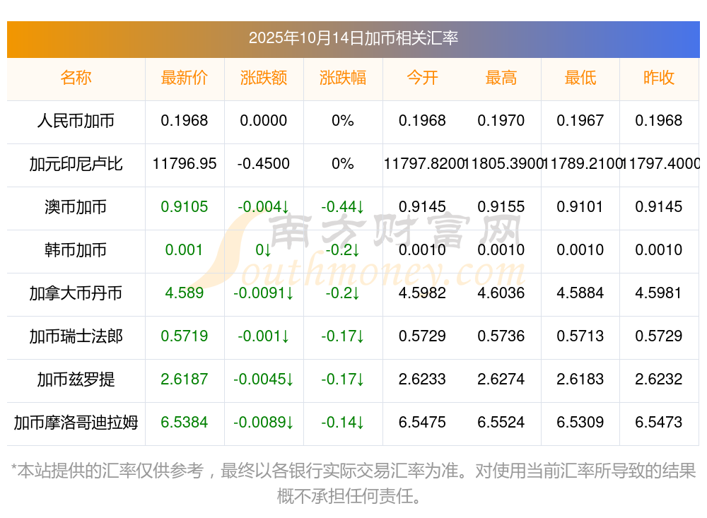
Task: Click latest price 0.5719
Action: [184, 336]
